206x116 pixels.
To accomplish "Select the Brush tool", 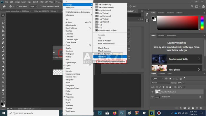I will click(x=3, y=47).
